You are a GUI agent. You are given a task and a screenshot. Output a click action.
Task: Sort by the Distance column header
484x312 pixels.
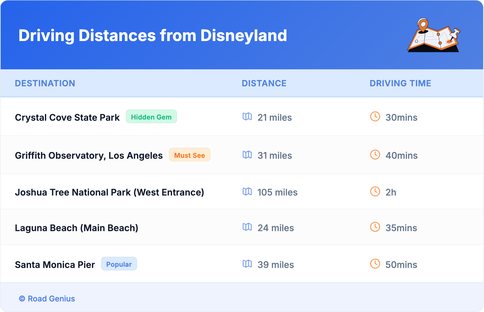click(264, 83)
